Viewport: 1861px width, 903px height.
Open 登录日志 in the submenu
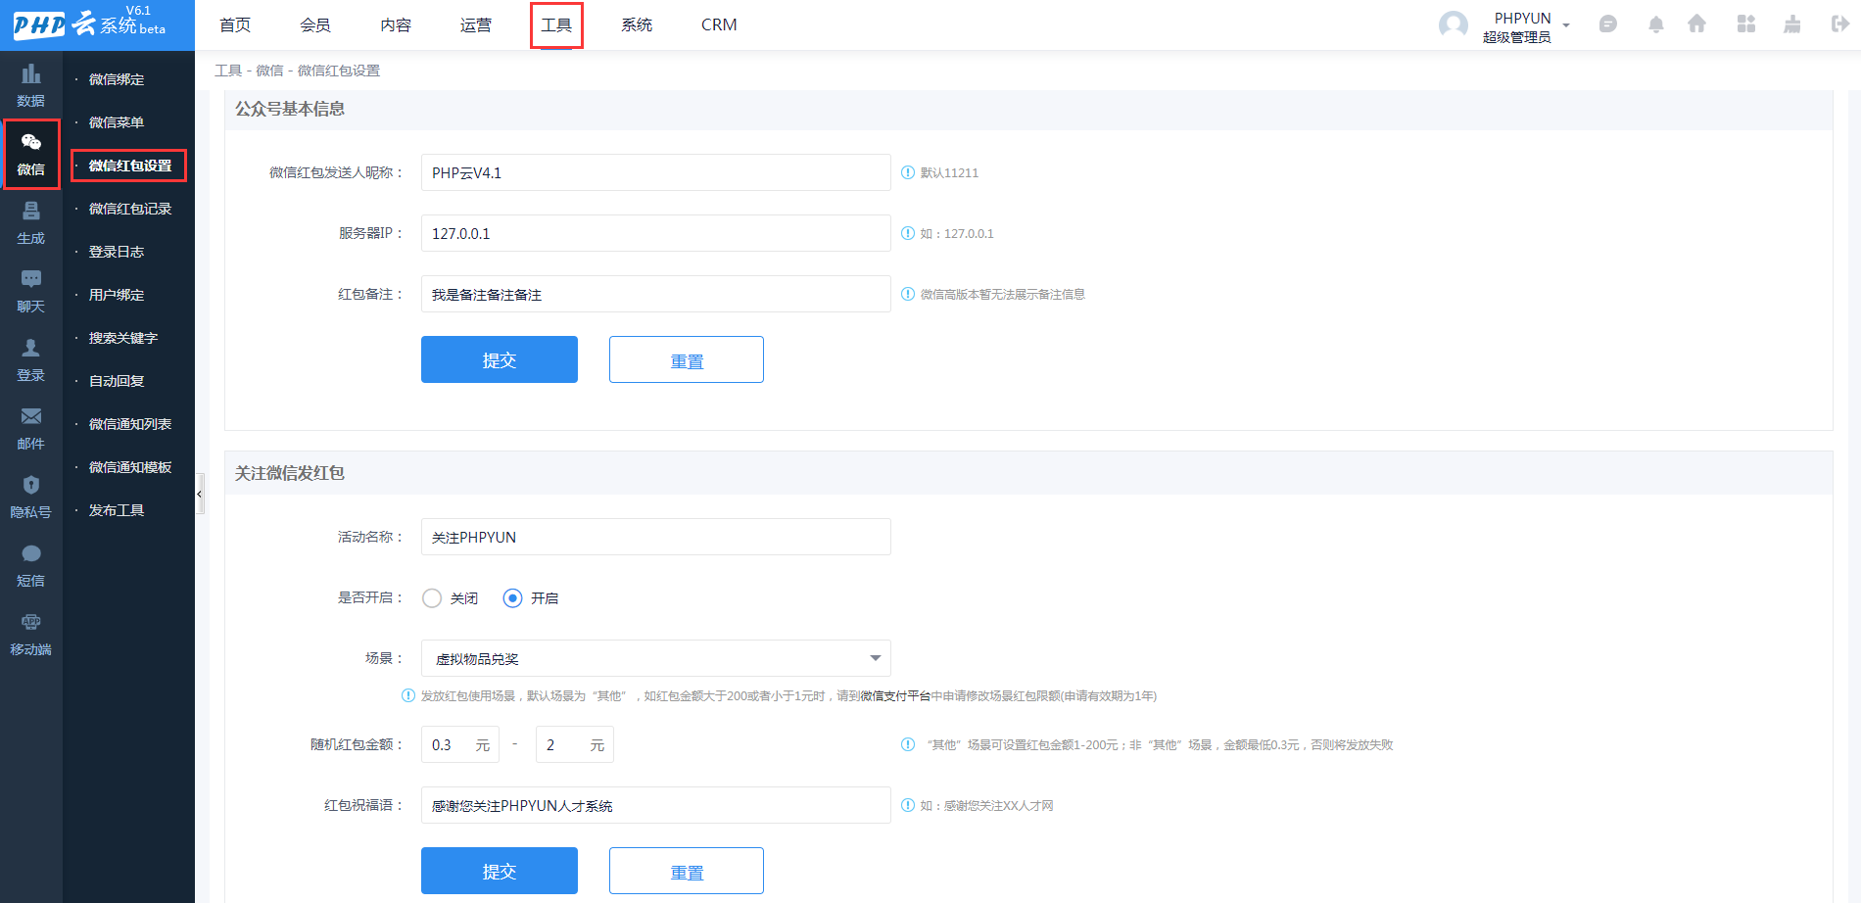pos(117,252)
